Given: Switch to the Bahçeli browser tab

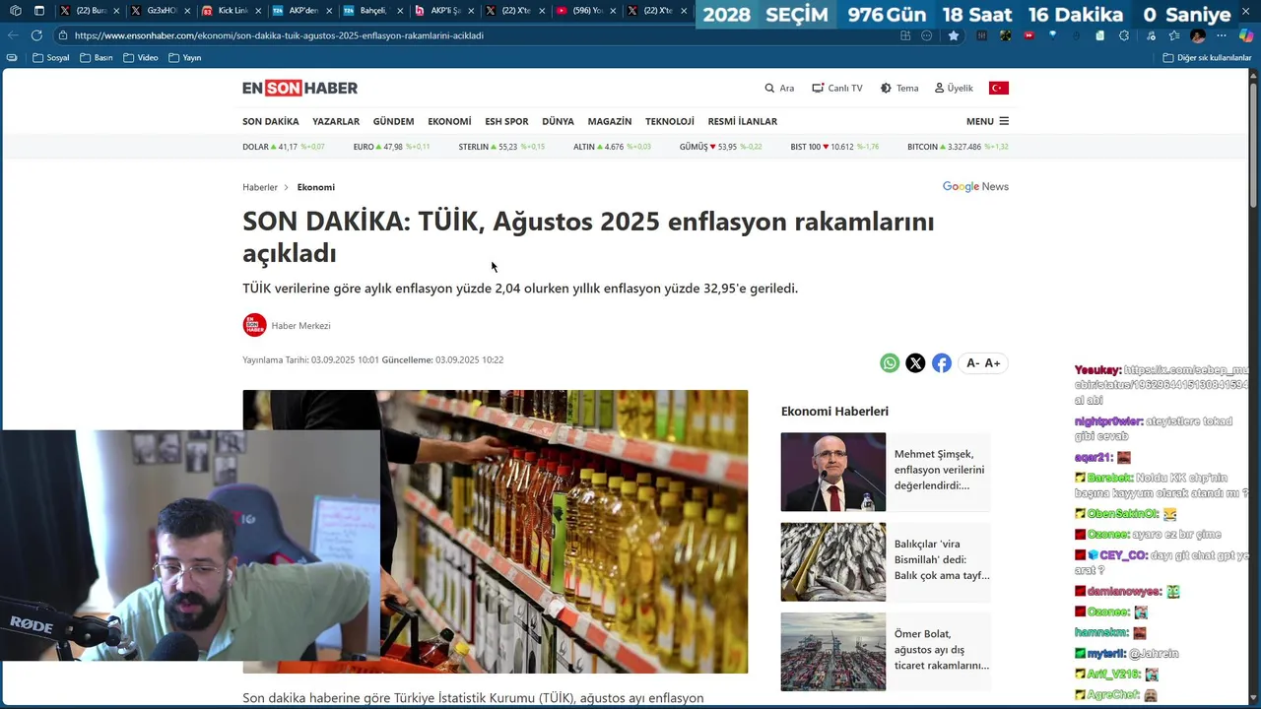Looking at the screenshot, I should [374, 11].
